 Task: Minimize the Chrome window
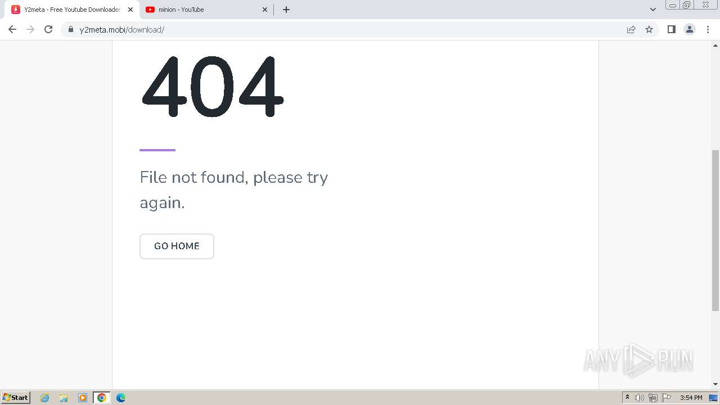[673, 4]
